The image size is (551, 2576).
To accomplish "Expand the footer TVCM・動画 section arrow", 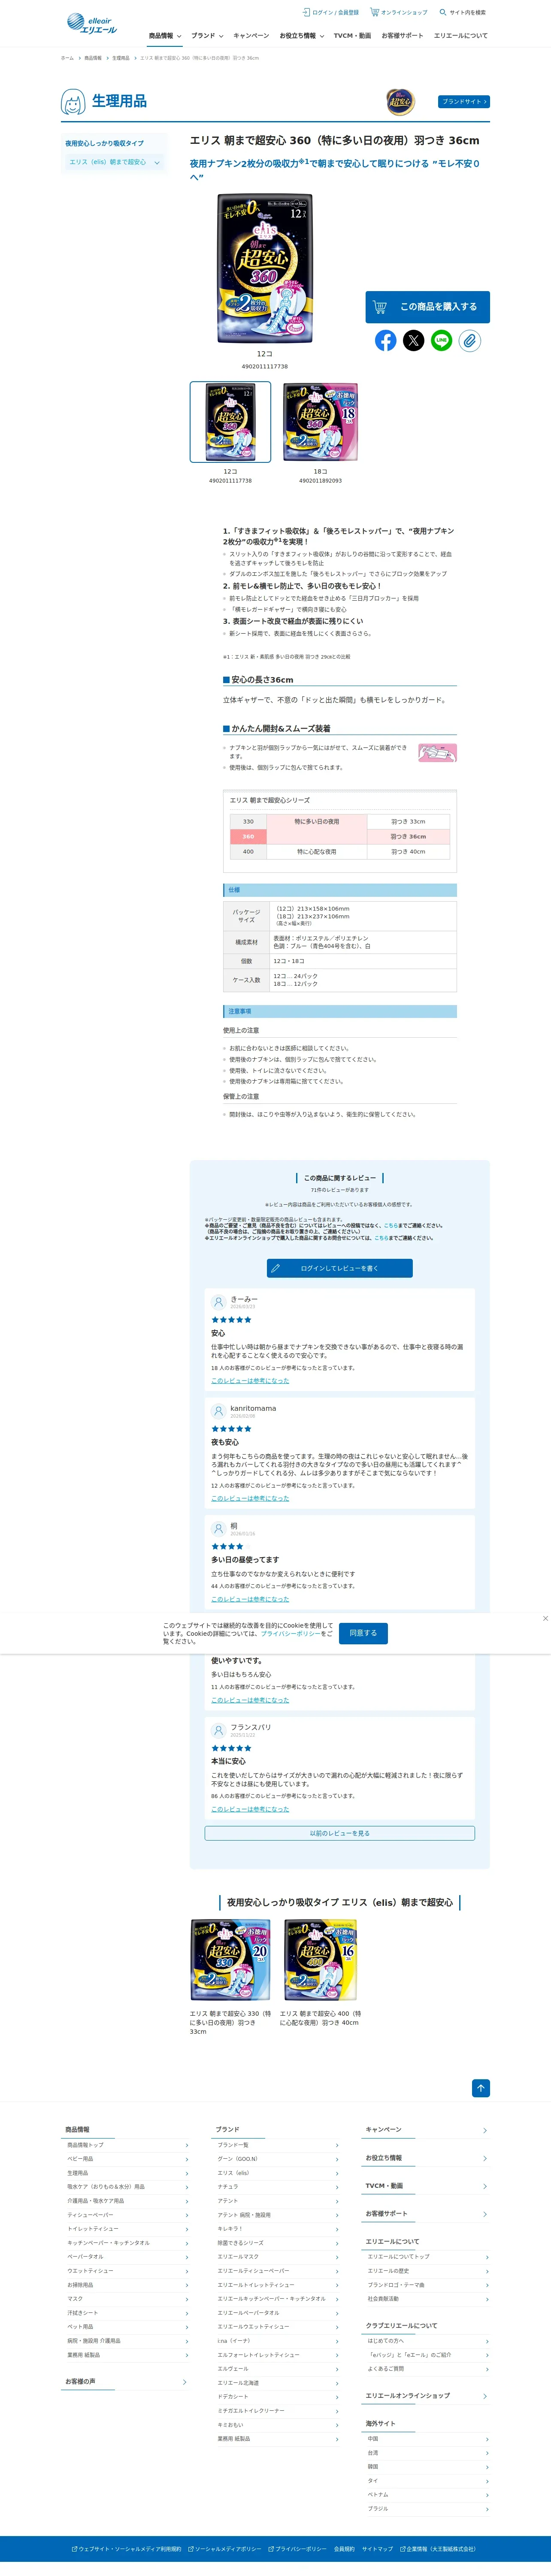I will [x=485, y=2186].
